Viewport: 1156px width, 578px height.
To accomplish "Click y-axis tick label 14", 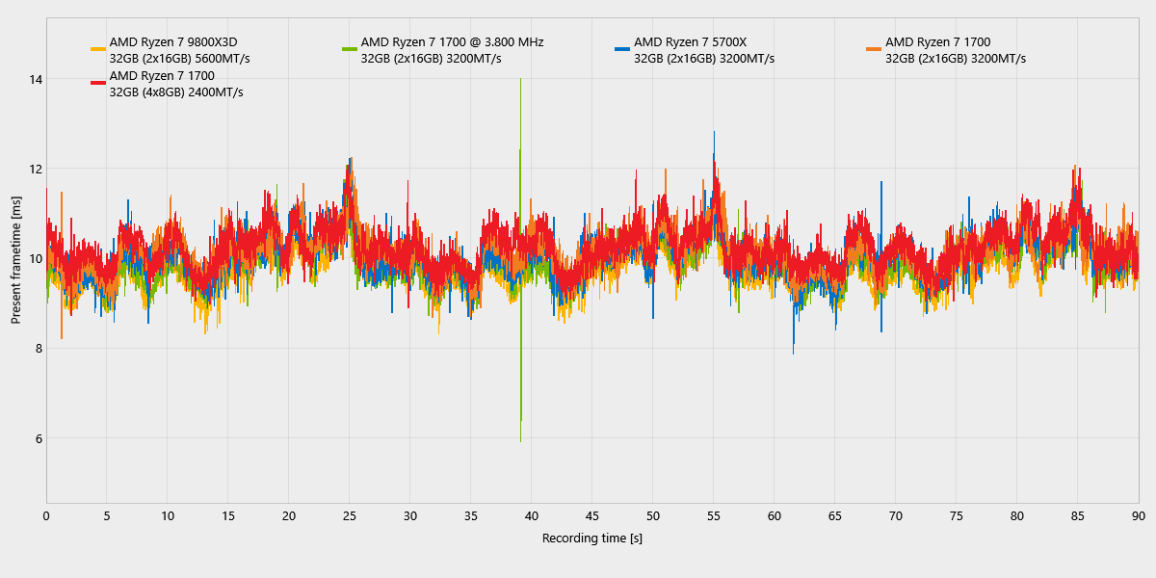I will [34, 79].
